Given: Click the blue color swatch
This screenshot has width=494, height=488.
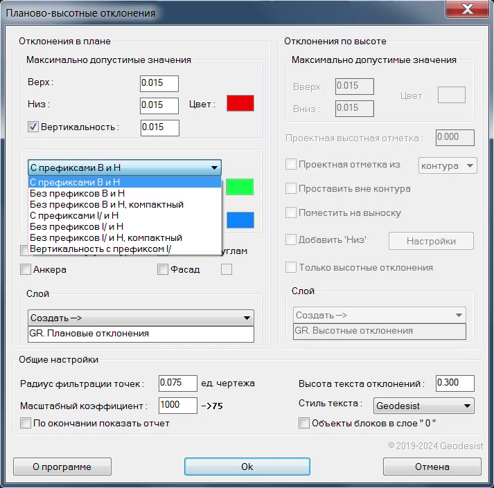Looking at the screenshot, I should 240,220.
